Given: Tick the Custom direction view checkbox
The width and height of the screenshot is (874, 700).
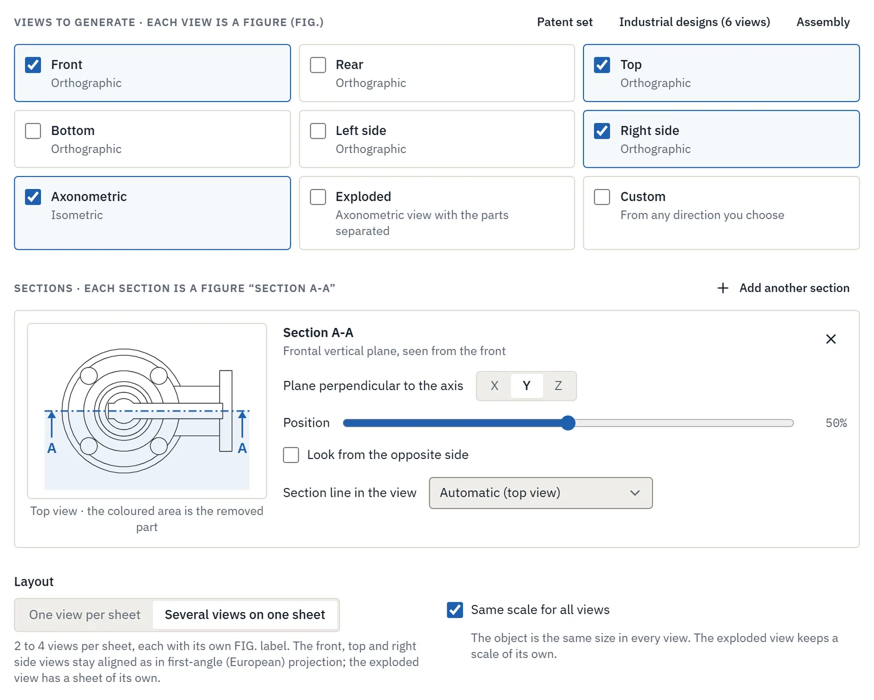Looking at the screenshot, I should (602, 197).
